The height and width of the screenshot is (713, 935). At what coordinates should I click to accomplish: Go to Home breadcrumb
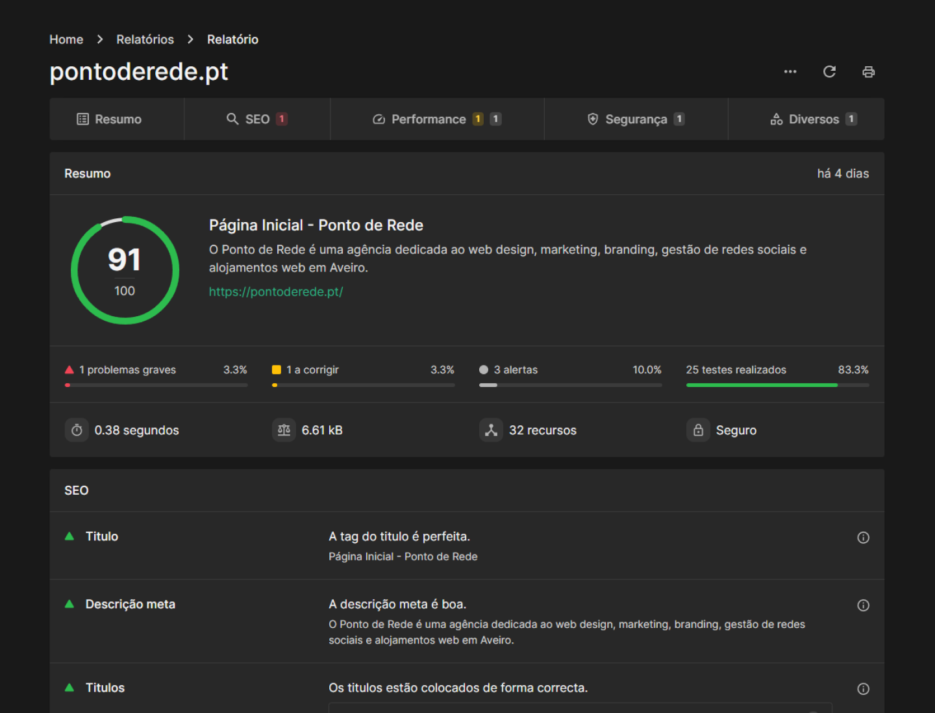coord(66,40)
